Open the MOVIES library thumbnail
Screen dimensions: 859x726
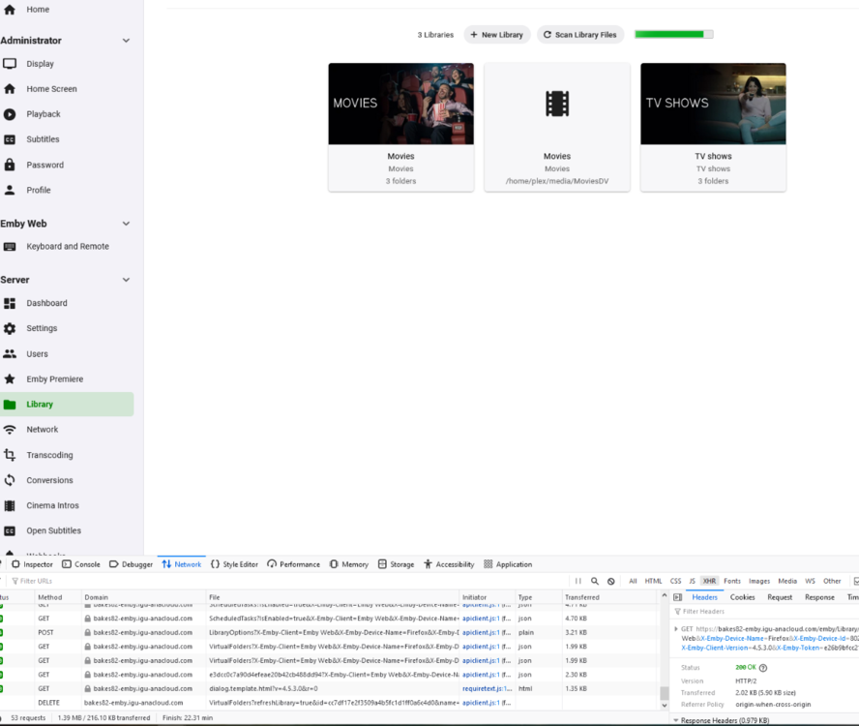coord(401,104)
